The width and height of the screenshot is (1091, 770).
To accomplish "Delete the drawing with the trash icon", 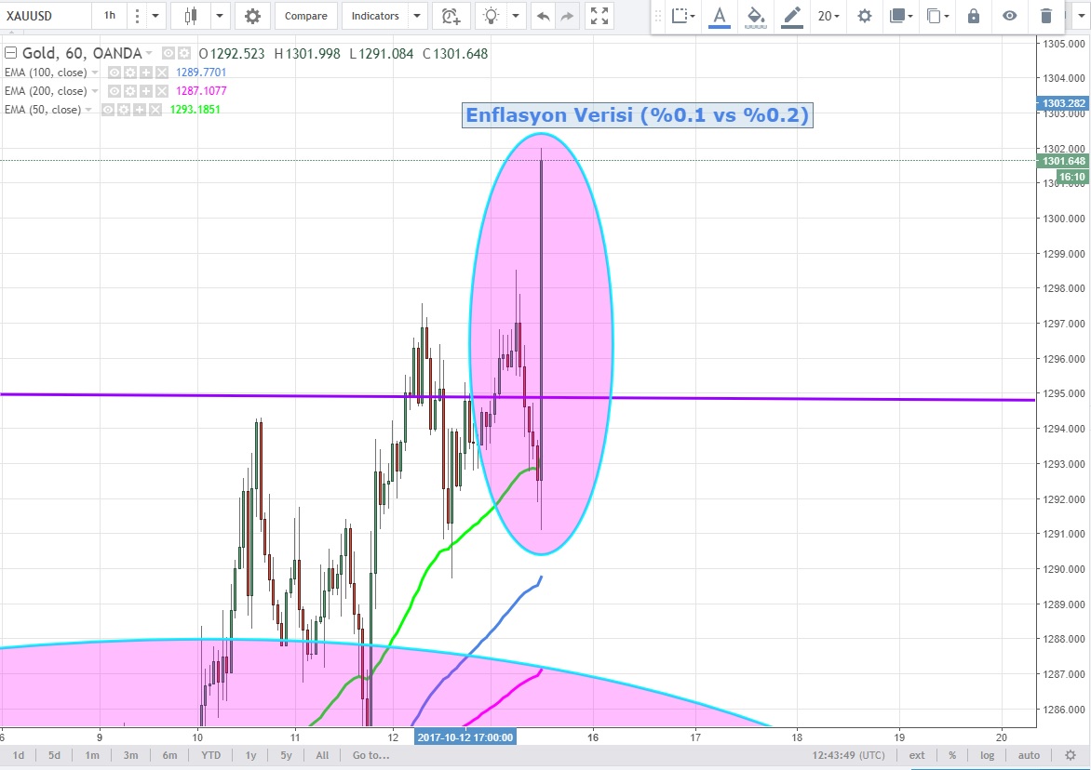I will tap(1046, 16).
